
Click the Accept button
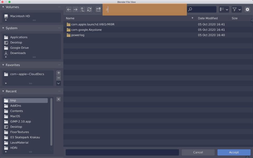tap(234, 152)
